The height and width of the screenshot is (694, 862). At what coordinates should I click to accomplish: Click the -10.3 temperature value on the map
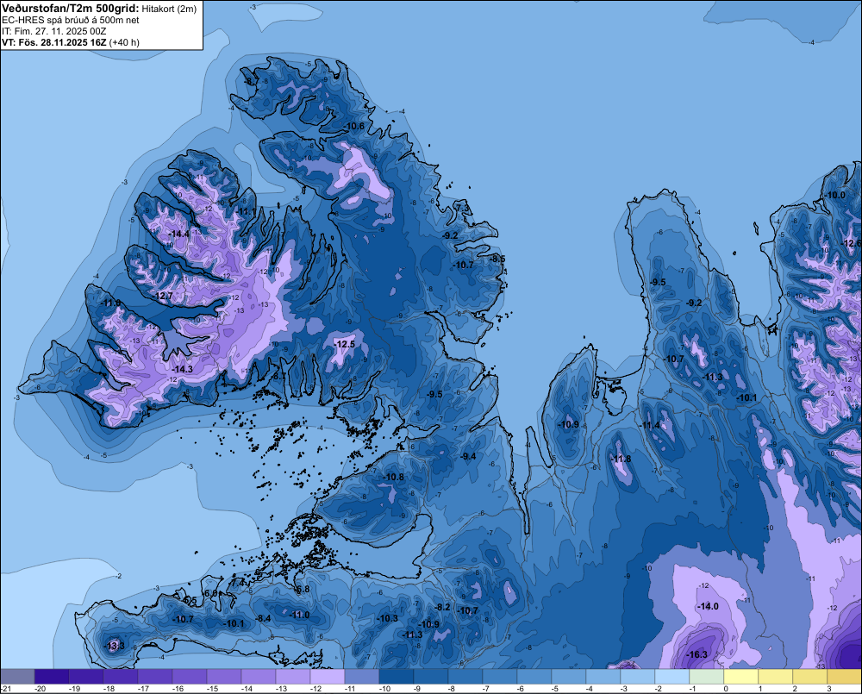388,618
